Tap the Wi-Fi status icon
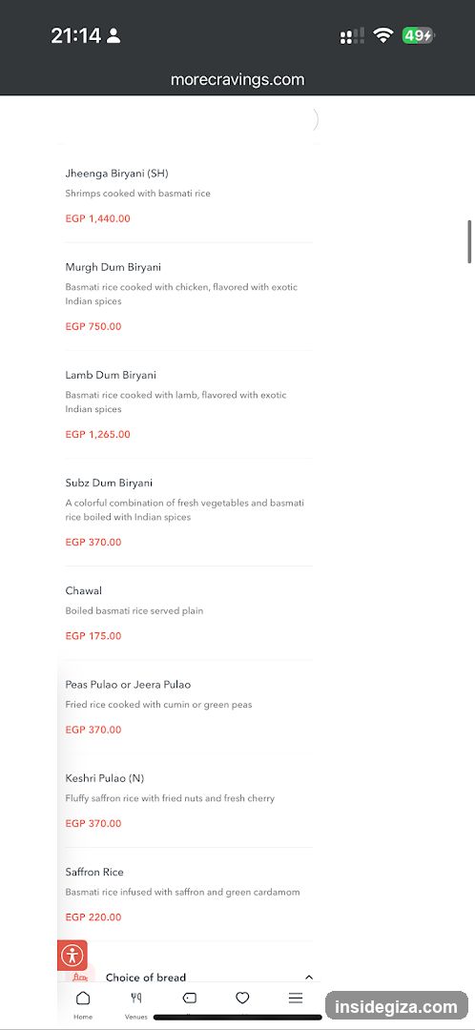The image size is (475, 1030). (382, 35)
